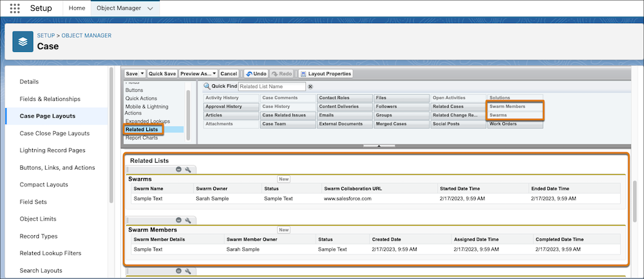The image size is (644, 279).
Task: Click the wrench icon above Swarm Members
Action: (x=188, y=220)
